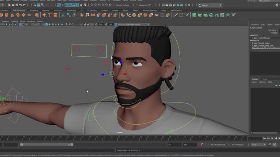Viewport: 280px width, 157px height.
Task: Switch to the Motion Graphics shelf tab
Action: pyautogui.click(x=150, y=10)
